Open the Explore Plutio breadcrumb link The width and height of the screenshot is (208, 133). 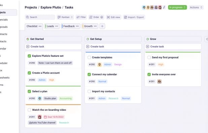point(51,7)
